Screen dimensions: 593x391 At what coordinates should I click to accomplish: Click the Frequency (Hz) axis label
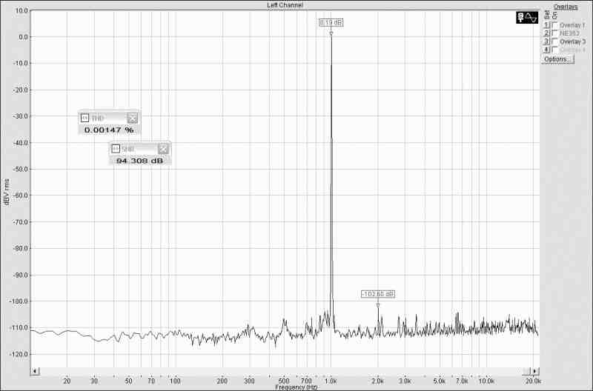pos(296,387)
